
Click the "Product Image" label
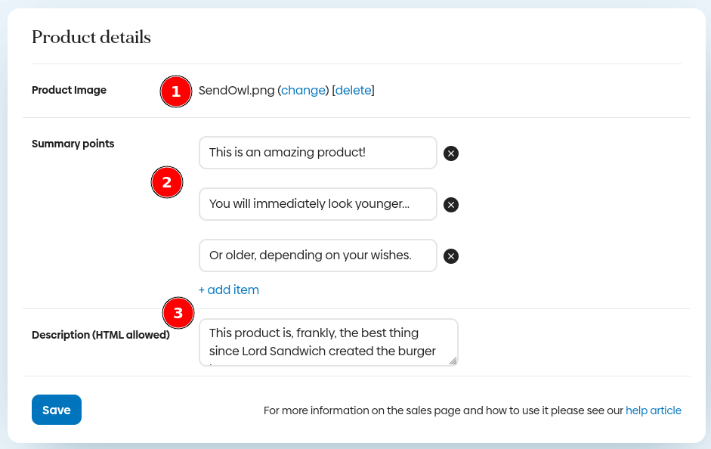pyautogui.click(x=69, y=90)
